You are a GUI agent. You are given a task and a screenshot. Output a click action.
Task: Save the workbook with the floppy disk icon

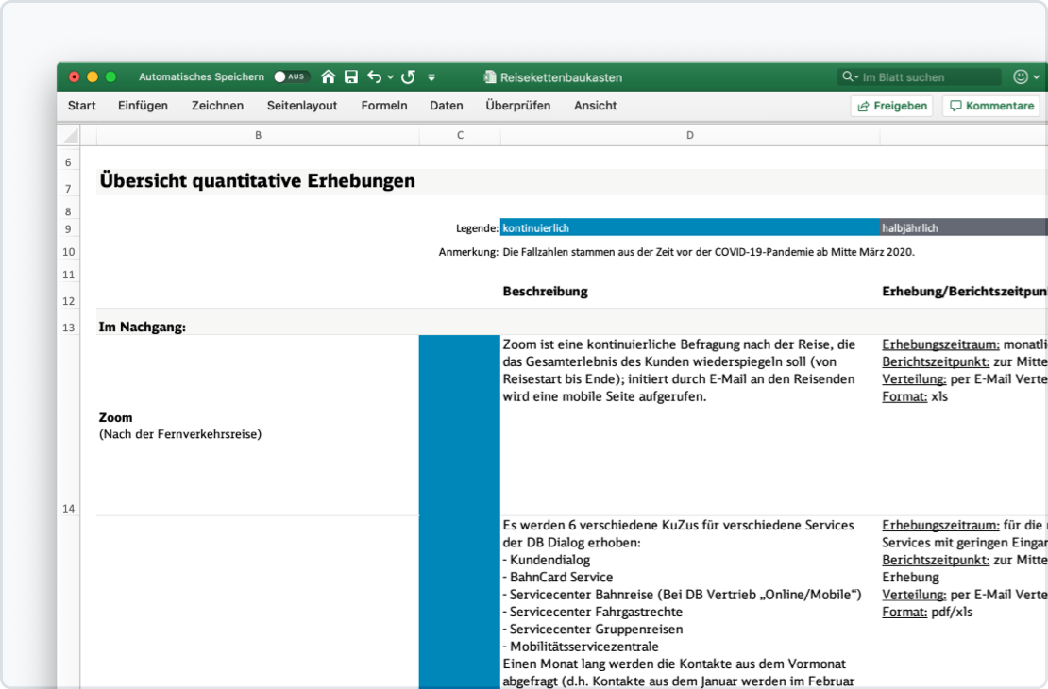[x=351, y=77]
